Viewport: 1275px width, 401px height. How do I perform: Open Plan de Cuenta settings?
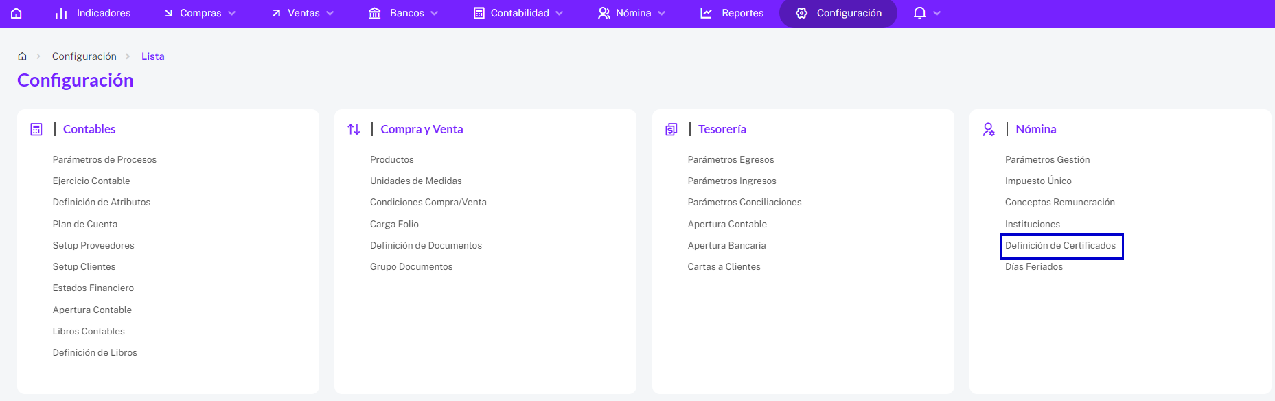pyautogui.click(x=85, y=224)
